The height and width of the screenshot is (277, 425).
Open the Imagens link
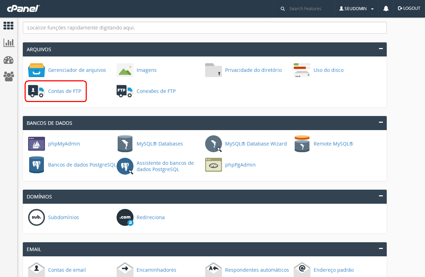[146, 70]
